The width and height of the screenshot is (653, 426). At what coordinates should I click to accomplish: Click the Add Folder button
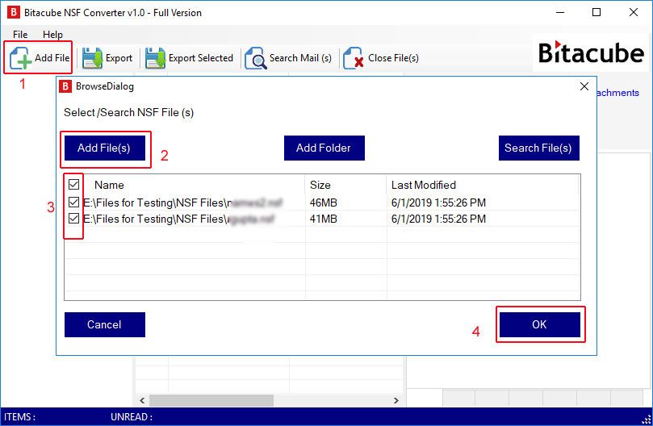[x=324, y=148]
